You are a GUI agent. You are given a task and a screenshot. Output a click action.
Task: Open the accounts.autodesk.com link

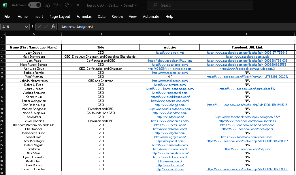(x=170, y=109)
